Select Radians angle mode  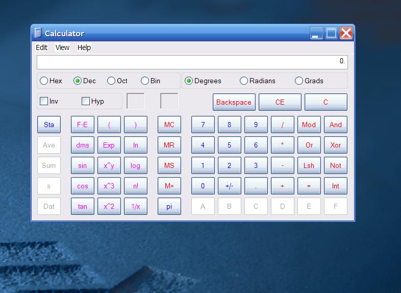(258, 81)
